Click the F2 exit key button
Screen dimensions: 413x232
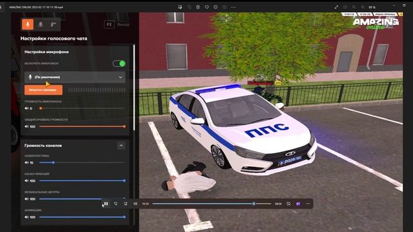click(x=109, y=24)
